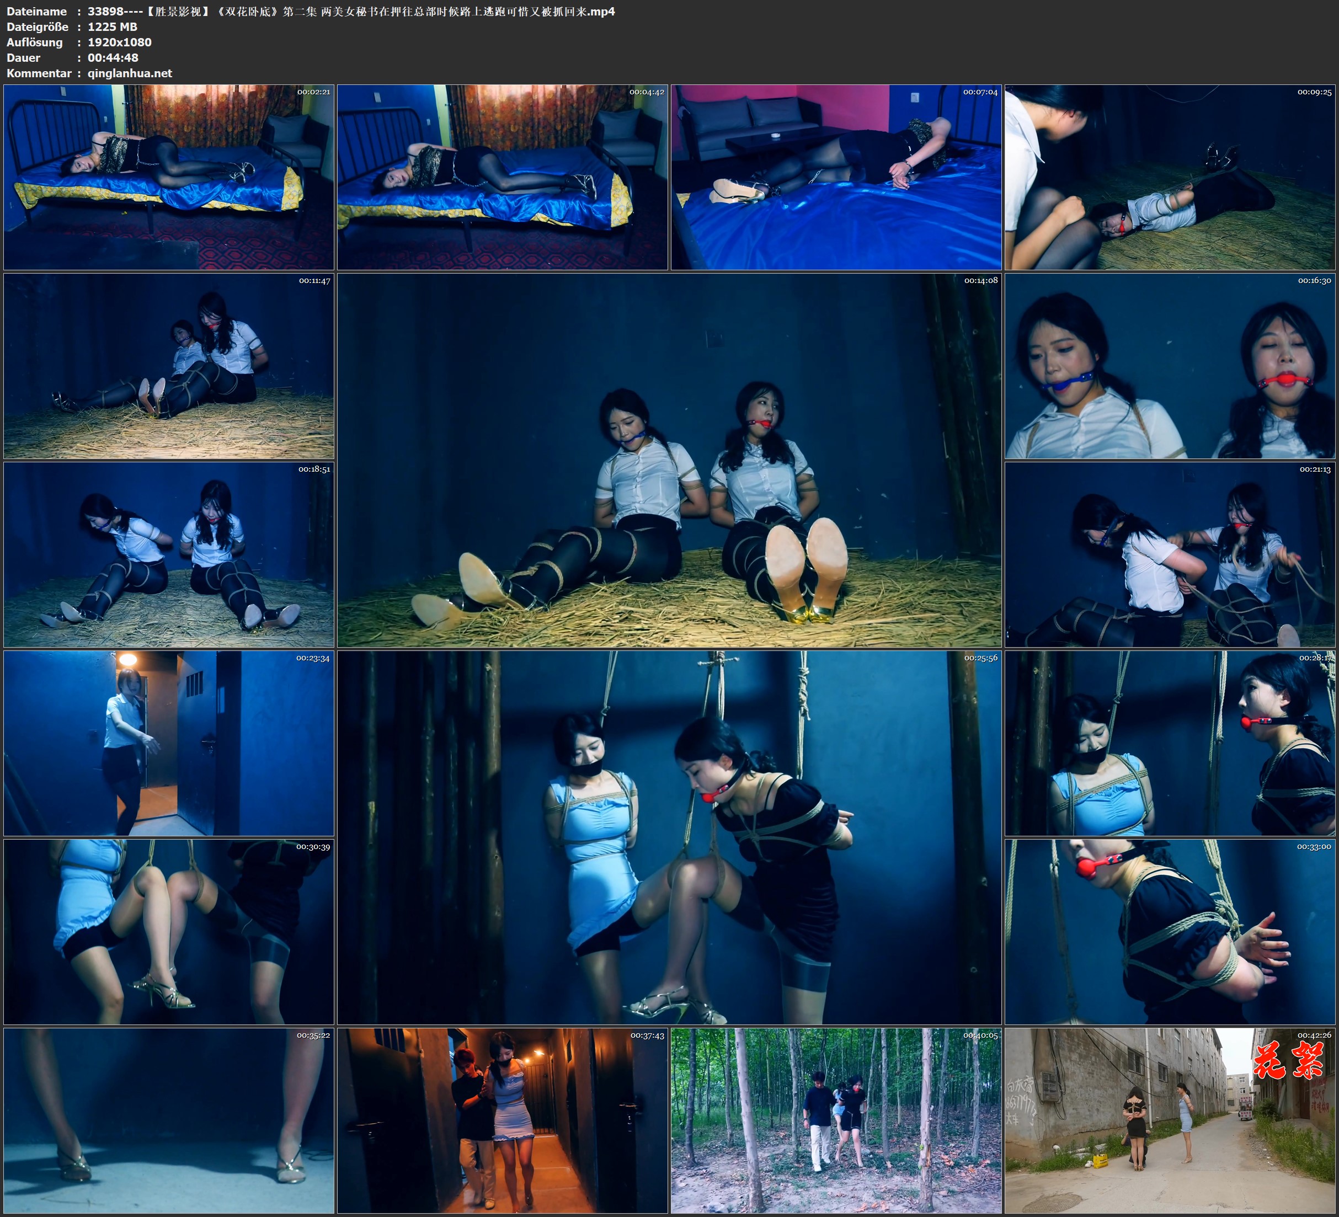Click the 1920x1080 resolution value

120,42
